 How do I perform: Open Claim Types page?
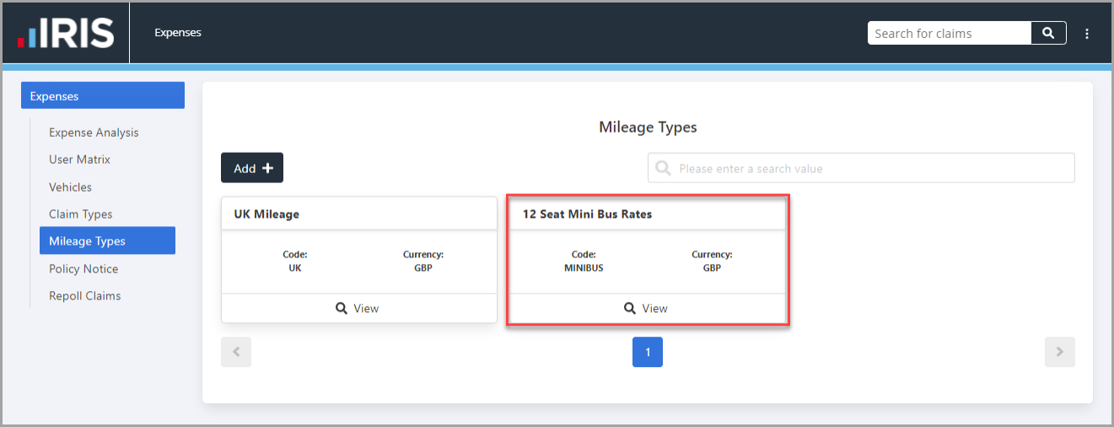coord(80,214)
